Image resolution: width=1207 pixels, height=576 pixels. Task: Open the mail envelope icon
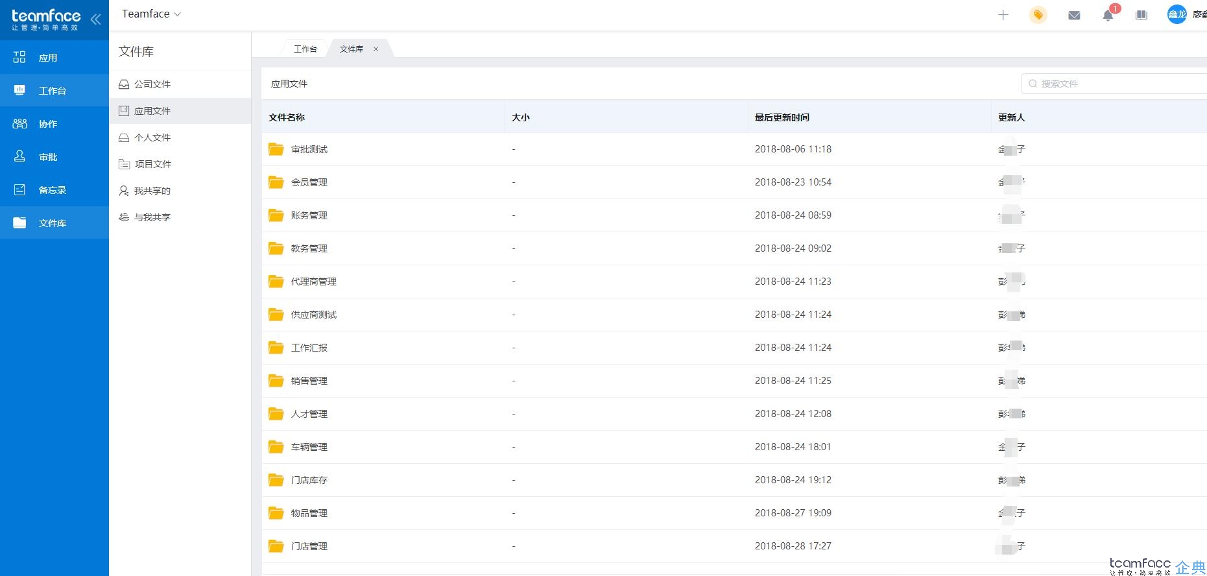[1074, 15]
